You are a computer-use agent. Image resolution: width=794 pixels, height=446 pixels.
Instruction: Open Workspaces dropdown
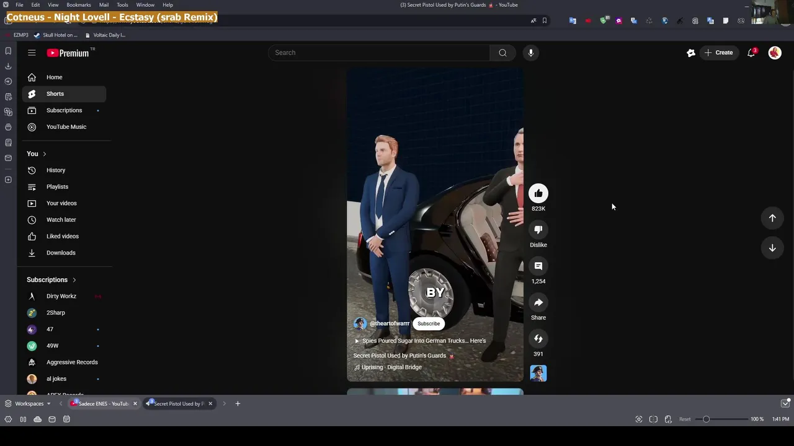tap(28, 404)
